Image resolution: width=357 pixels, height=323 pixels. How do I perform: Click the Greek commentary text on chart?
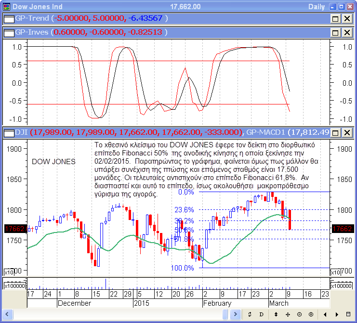click(206, 169)
